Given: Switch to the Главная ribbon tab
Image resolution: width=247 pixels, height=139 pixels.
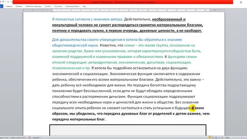Looking at the screenshot, I should [9, 6].
